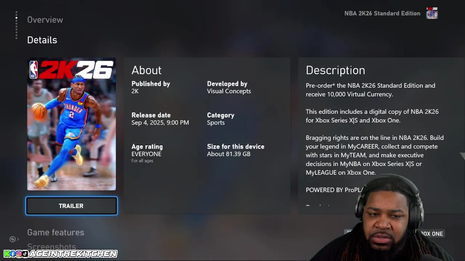Click the publisher value '2K'

(x=135, y=91)
